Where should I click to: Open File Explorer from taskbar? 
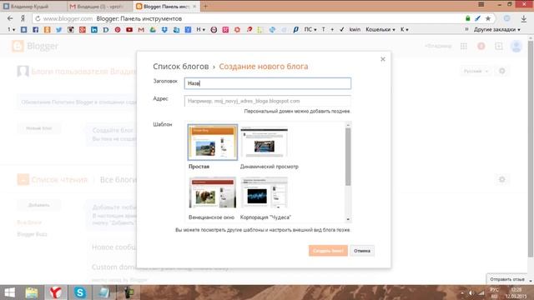point(32,292)
